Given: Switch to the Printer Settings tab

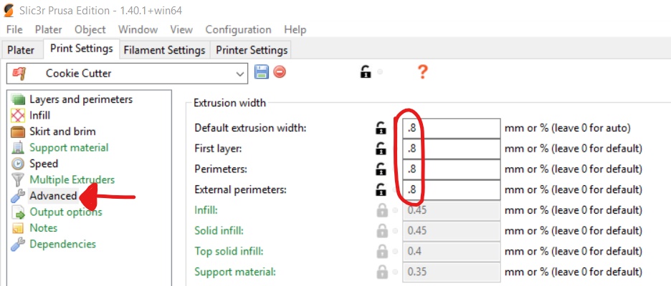Looking at the screenshot, I should [252, 50].
